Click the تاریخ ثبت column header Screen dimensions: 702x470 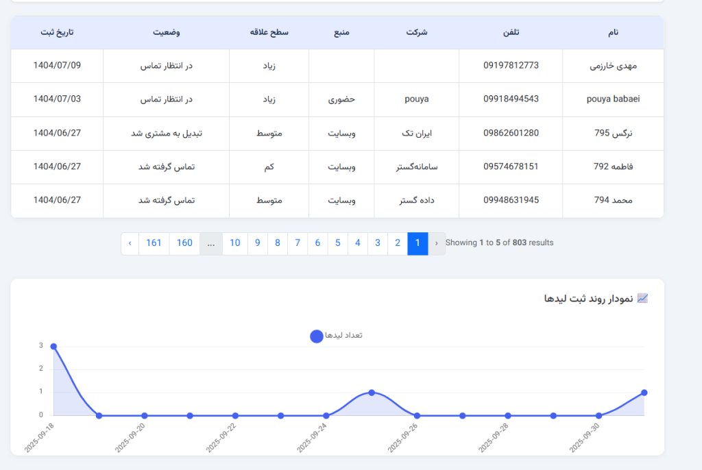tap(57, 32)
